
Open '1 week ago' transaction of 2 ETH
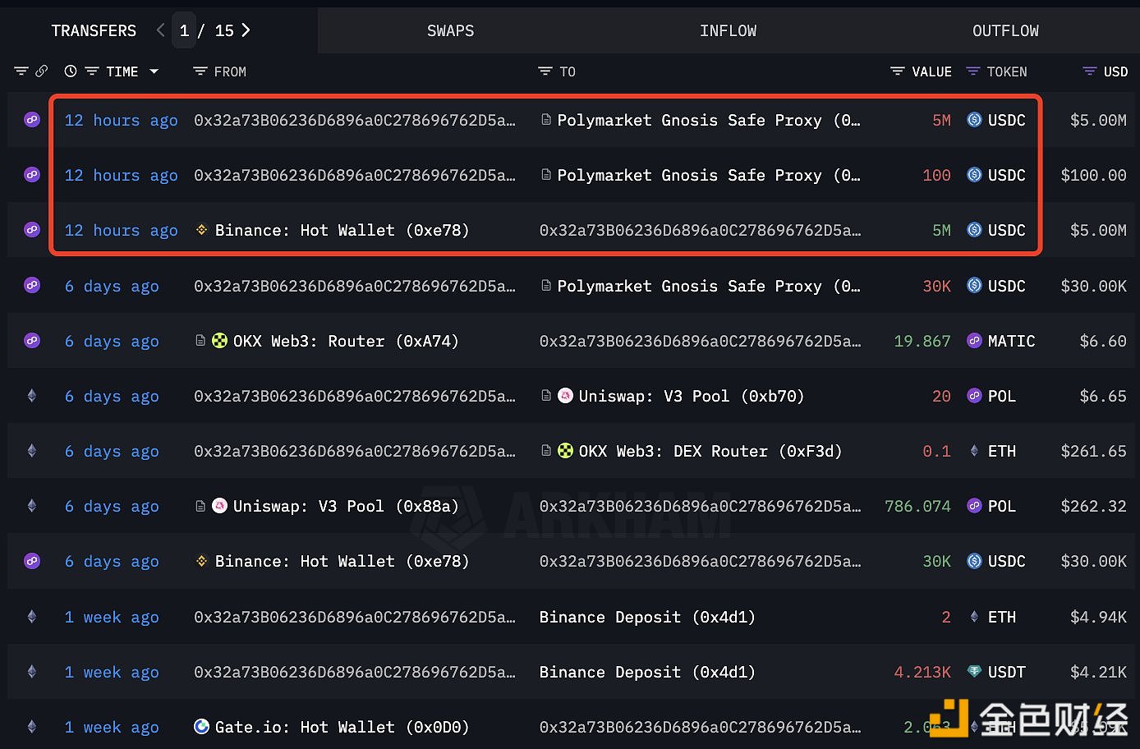[112, 617]
